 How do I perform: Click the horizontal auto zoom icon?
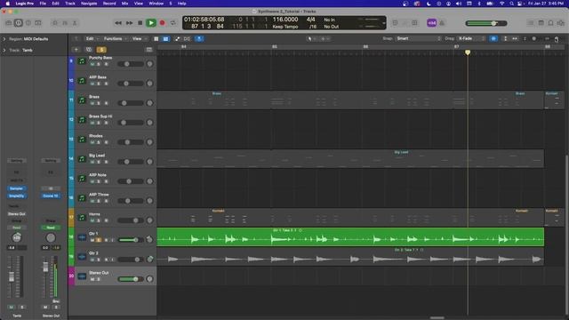pos(515,38)
